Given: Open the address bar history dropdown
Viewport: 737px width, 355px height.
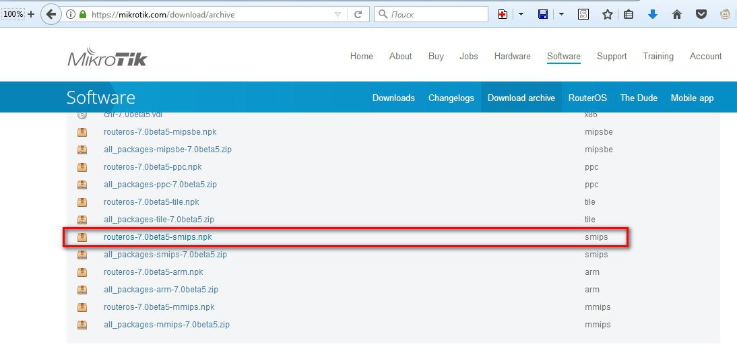Looking at the screenshot, I should [x=338, y=15].
